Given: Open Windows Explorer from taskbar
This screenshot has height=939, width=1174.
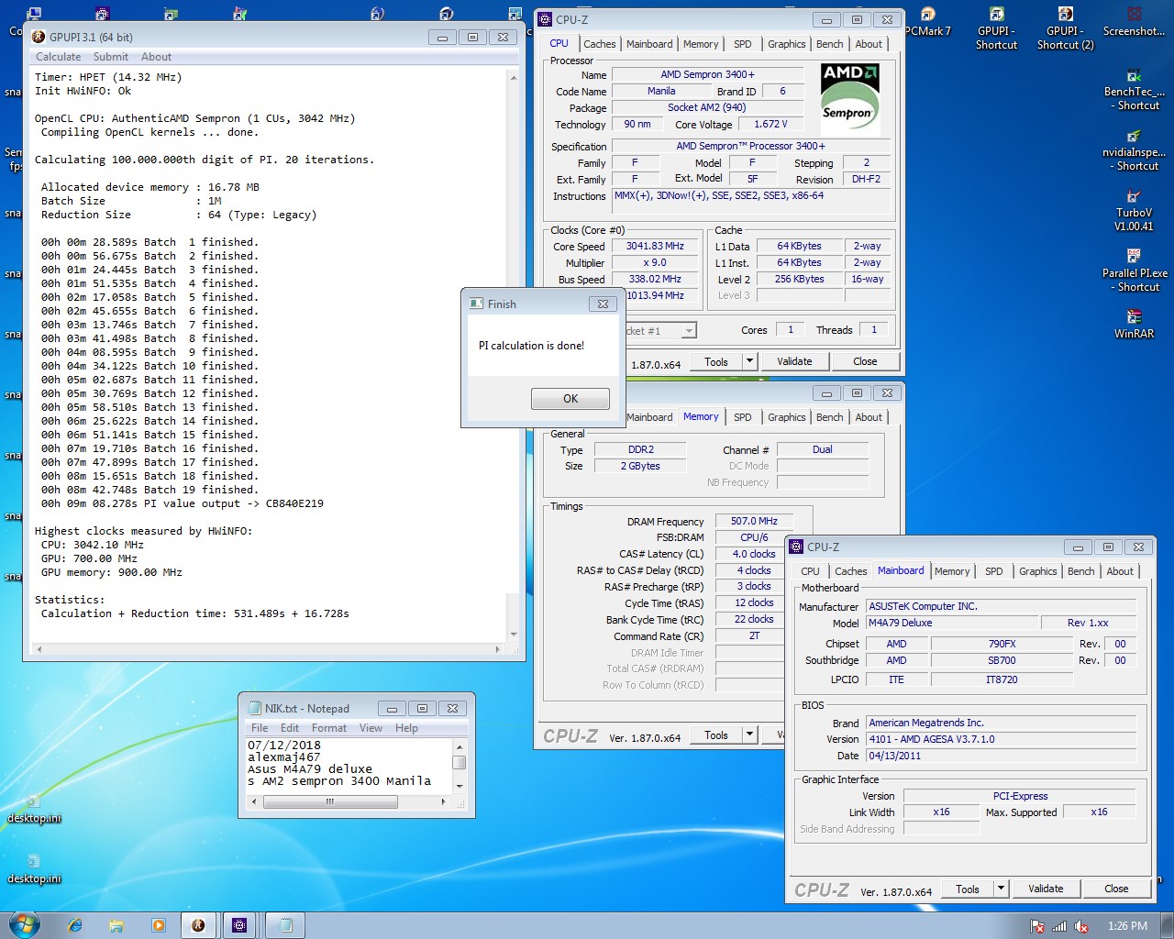Looking at the screenshot, I should pyautogui.click(x=116, y=926).
